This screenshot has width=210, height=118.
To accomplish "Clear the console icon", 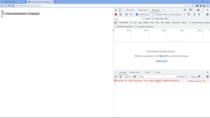I will tap(120, 77).
